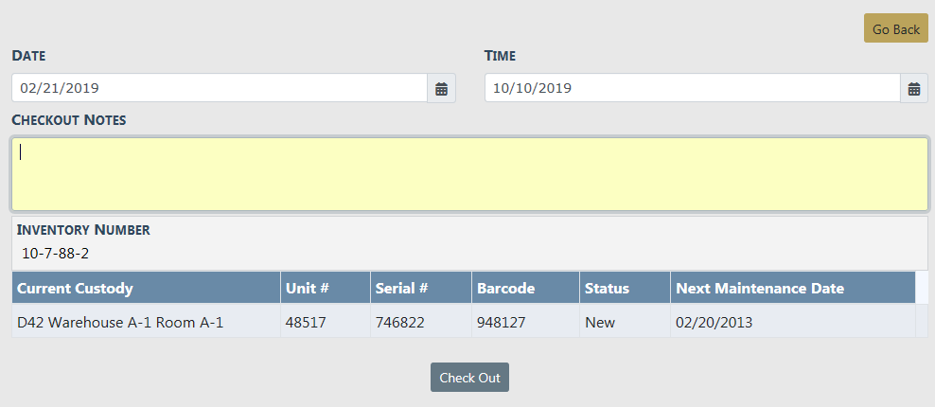Select the inventory number 10-7-88-2
This screenshot has height=407, width=935.
coord(56,253)
